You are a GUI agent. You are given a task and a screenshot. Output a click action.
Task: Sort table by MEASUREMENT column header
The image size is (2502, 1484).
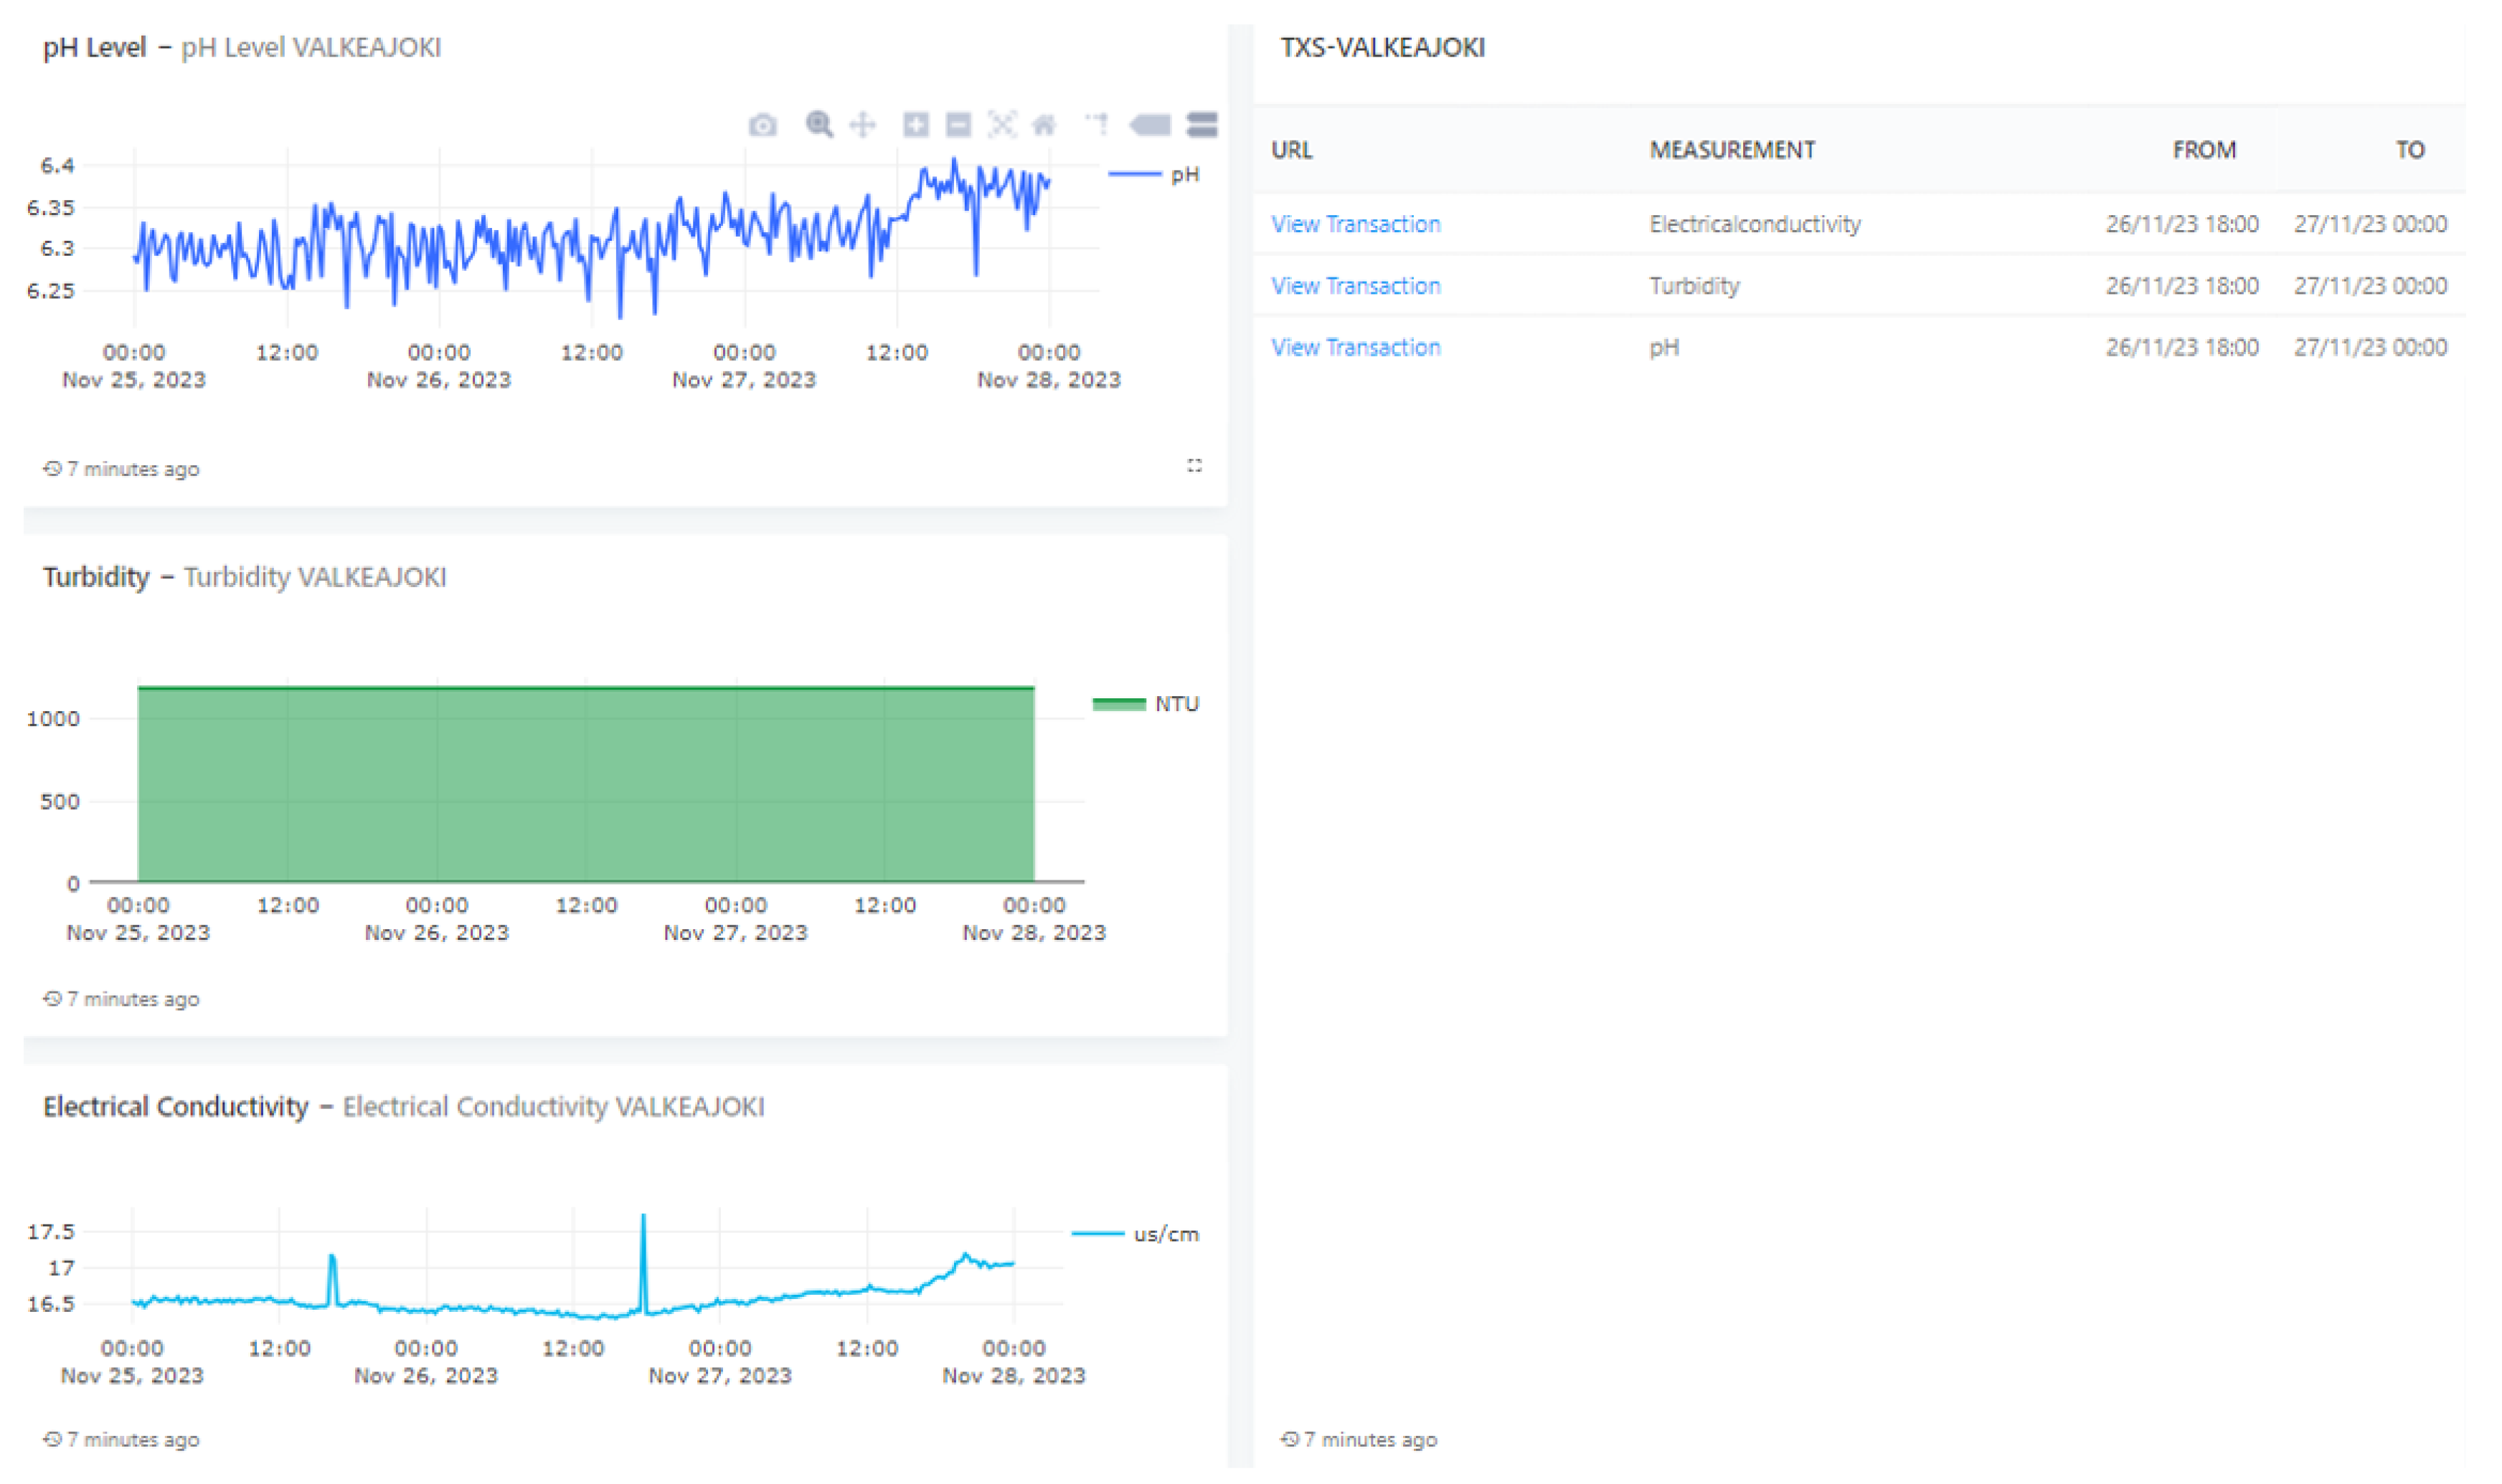click(1732, 150)
